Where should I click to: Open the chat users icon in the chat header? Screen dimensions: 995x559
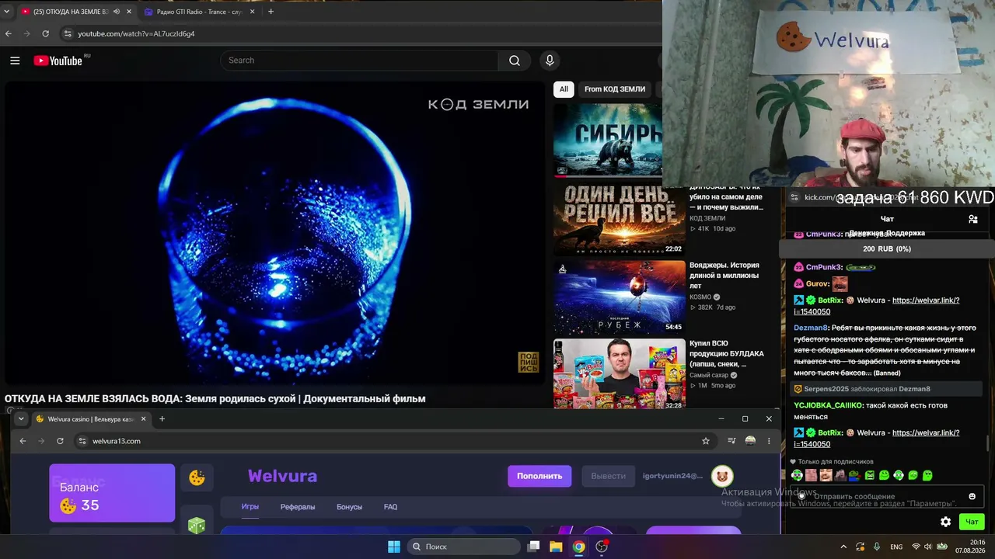pyautogui.click(x=972, y=219)
